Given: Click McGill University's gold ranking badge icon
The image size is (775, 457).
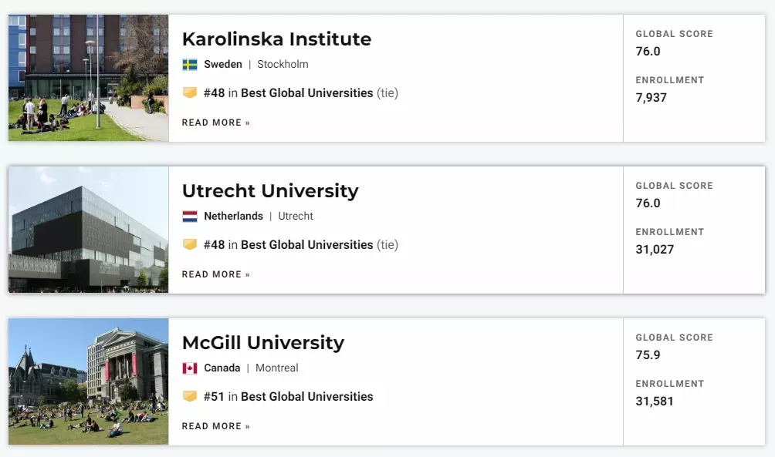Looking at the screenshot, I should click(190, 396).
